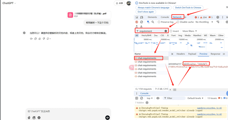Select the Img type filter
Viewport: 228px width, 120px height.
(180, 35)
